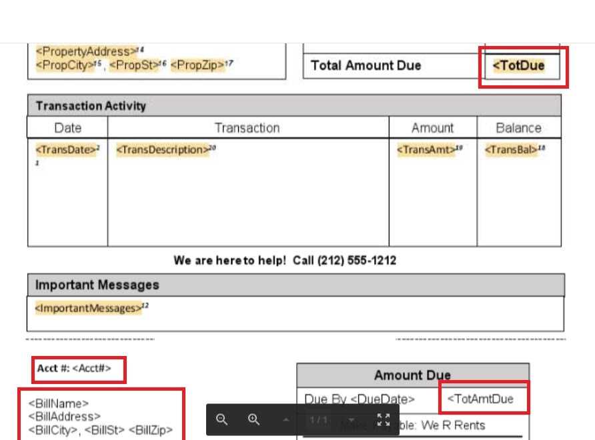Click the Amount Due box header

tap(412, 375)
